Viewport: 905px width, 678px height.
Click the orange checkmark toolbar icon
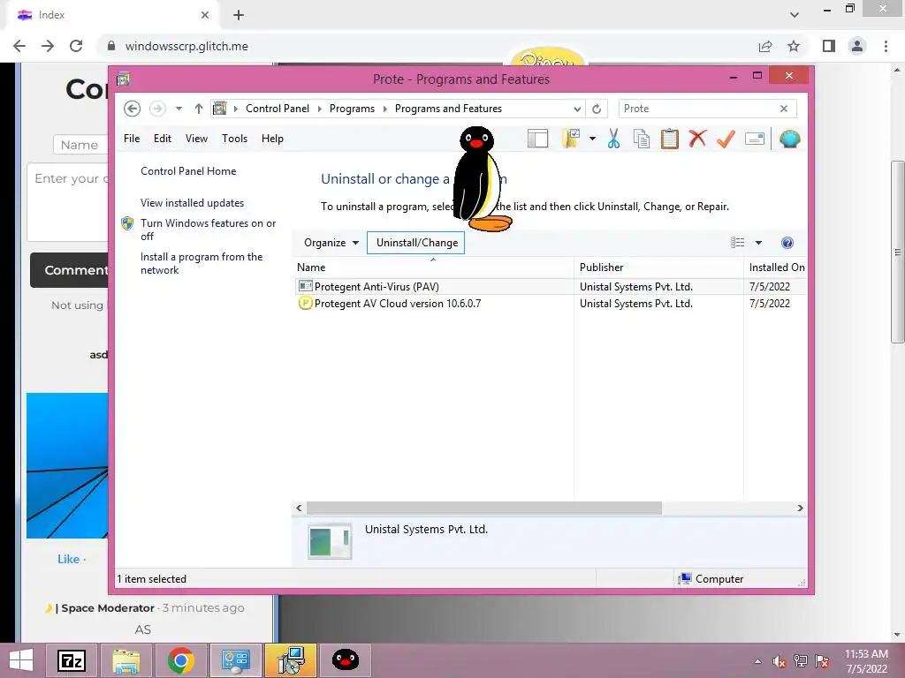726,139
